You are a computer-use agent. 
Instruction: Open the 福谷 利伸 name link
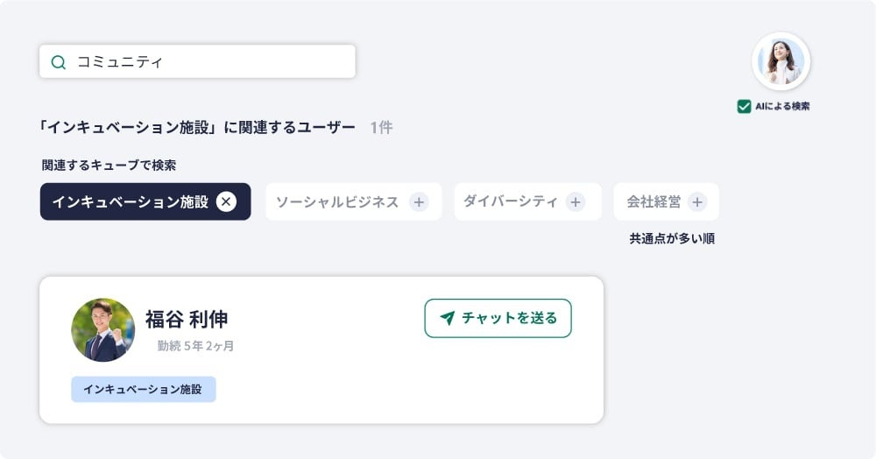(x=187, y=320)
